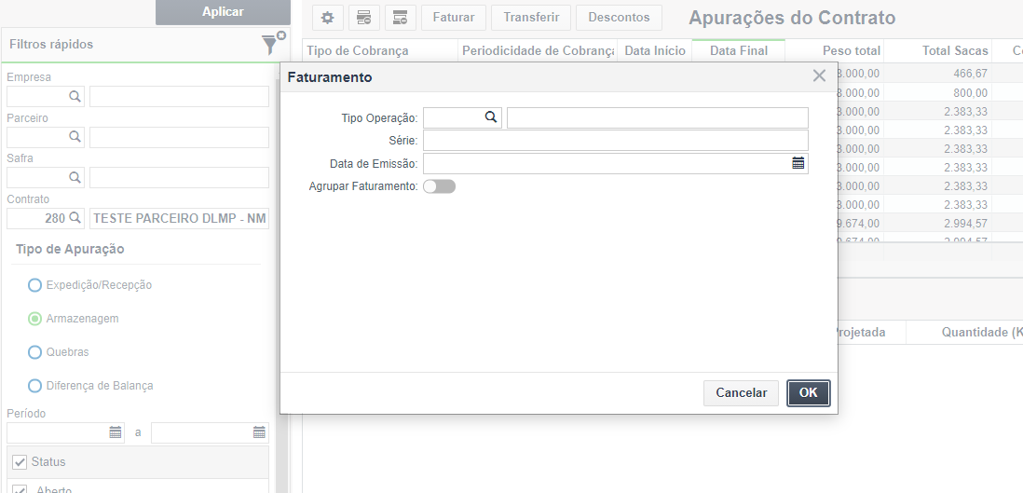Open the Empresa search magnifier
Screen dimensions: 1023x493
[75, 97]
